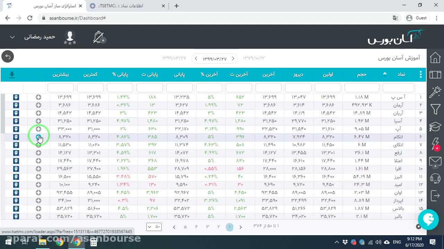Screen dimensions: 444x249
Task: Open the Windows Start menu
Action: pyautogui.click(x=8, y=242)
